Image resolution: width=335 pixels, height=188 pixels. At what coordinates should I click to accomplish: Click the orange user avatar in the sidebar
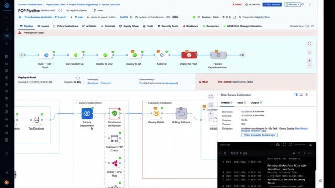click(7, 182)
